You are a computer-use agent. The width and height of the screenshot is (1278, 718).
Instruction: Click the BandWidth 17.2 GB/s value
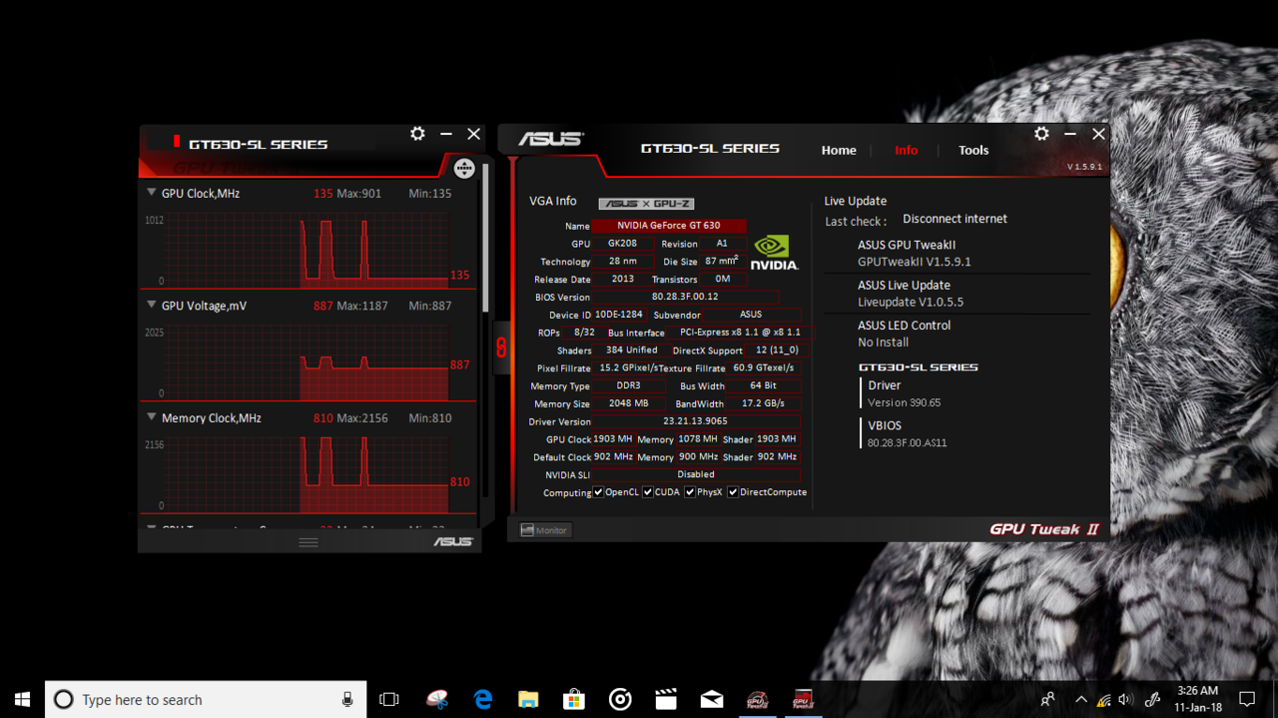(x=765, y=403)
